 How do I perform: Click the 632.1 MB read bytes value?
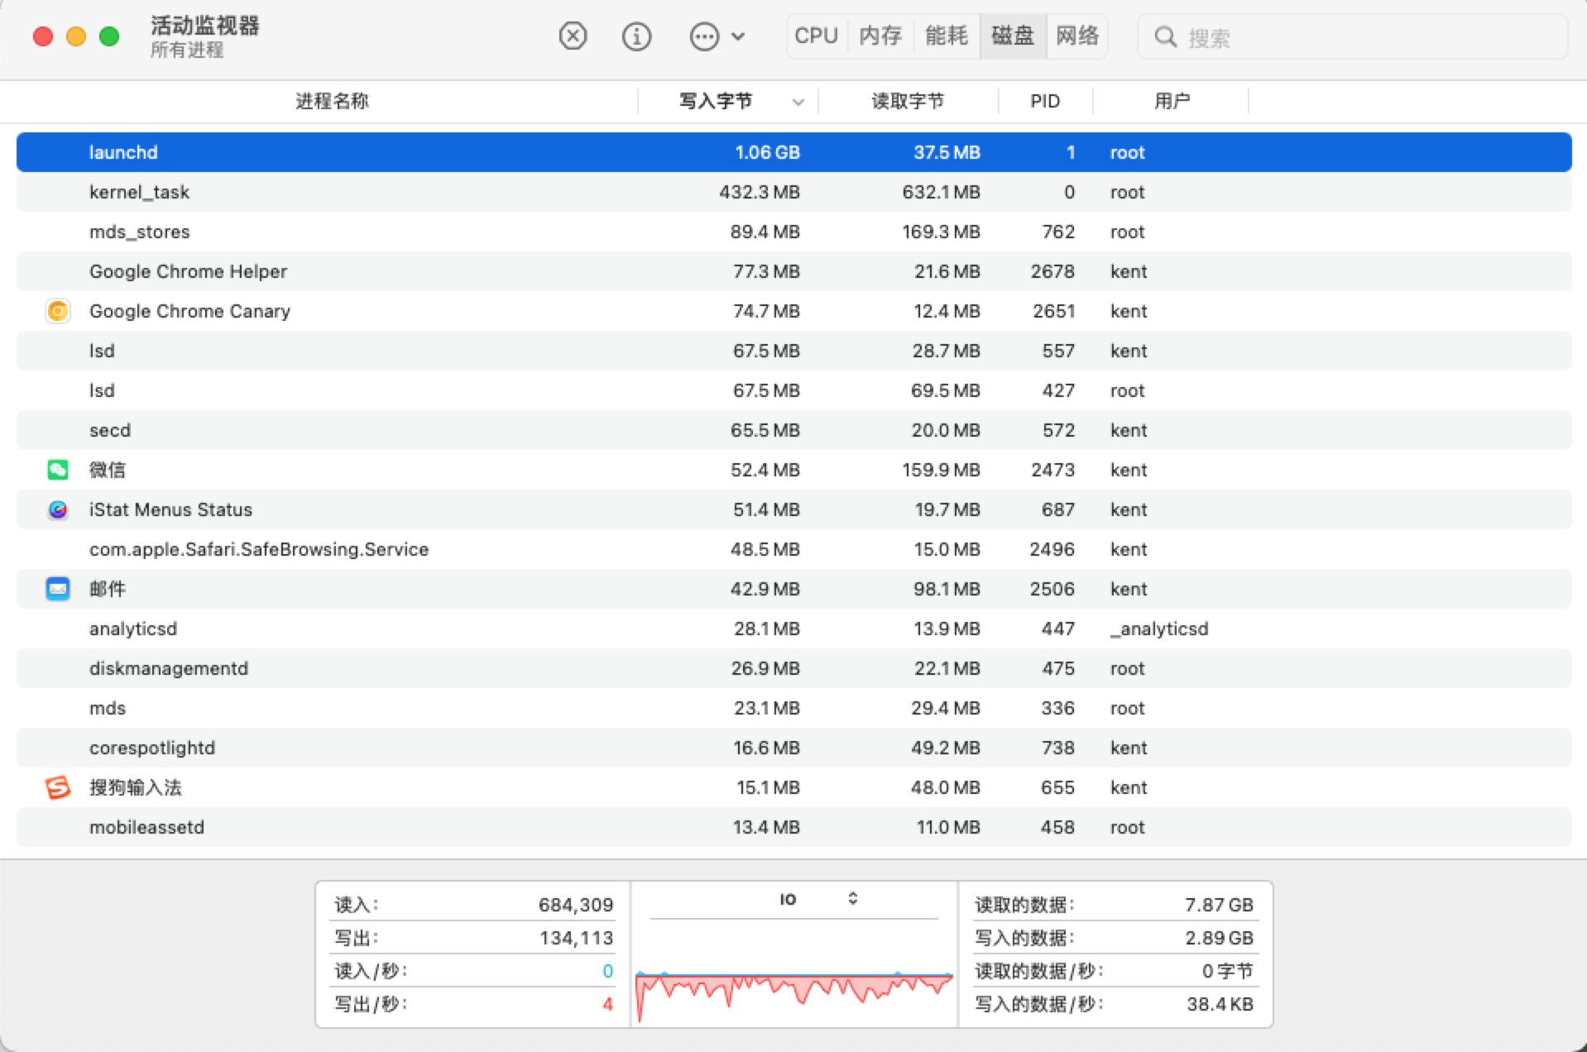pos(941,192)
